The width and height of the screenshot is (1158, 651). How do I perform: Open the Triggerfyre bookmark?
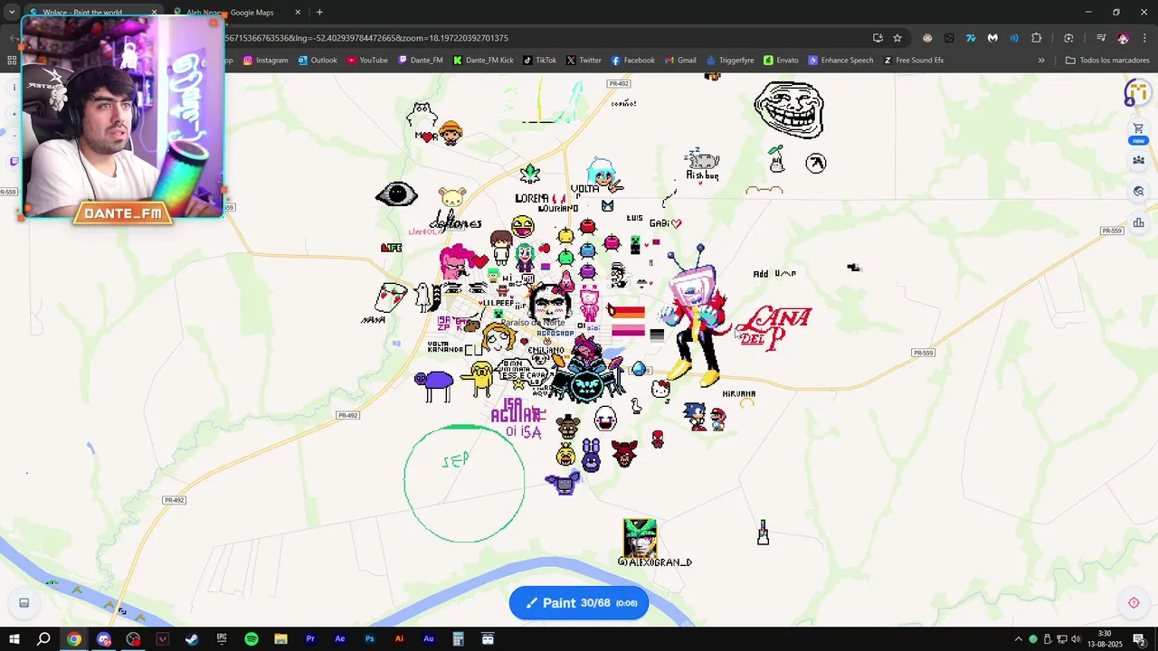tap(729, 61)
